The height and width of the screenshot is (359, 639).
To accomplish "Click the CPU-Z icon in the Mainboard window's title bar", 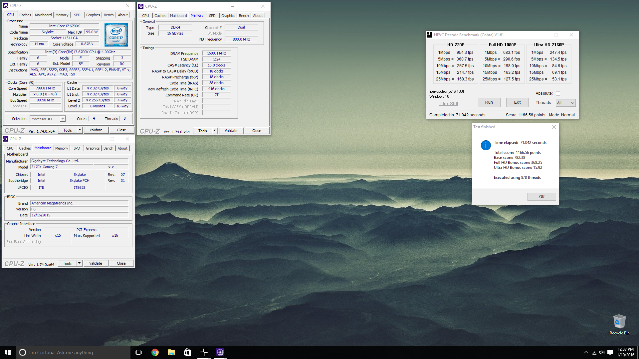I will 5,139.
